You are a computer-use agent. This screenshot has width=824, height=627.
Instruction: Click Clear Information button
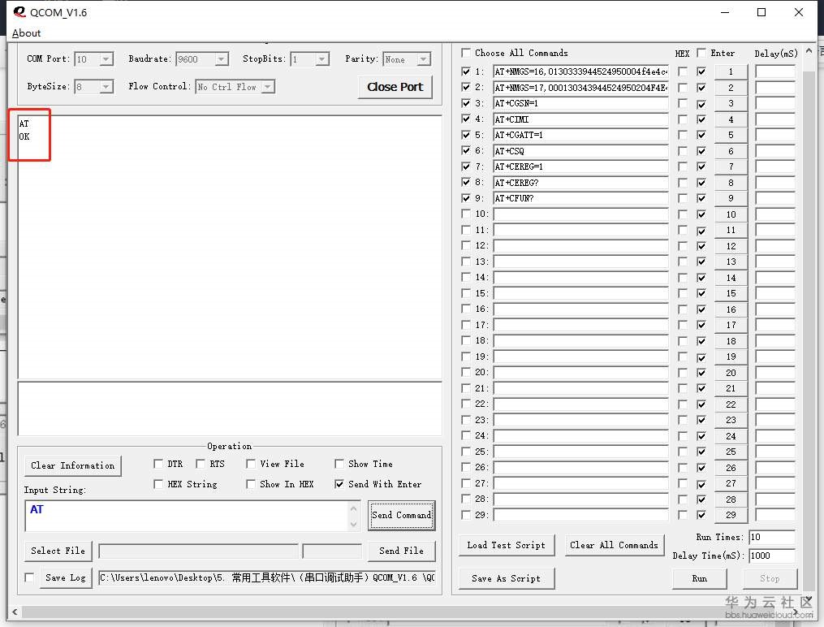click(72, 465)
